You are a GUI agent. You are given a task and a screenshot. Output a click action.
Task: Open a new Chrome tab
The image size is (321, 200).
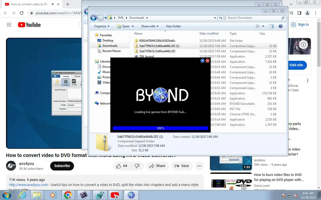68,4
